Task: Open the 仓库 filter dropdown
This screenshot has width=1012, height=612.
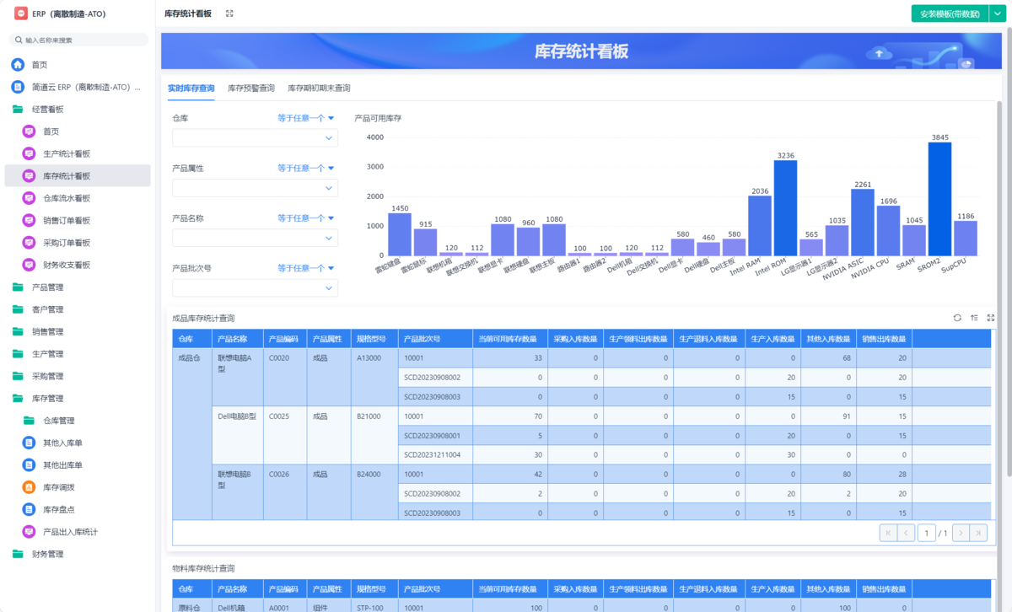Action: [x=255, y=138]
